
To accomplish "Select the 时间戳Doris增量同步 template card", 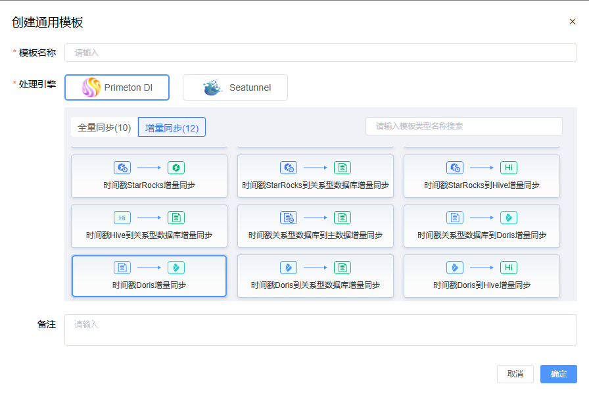I will (x=149, y=276).
